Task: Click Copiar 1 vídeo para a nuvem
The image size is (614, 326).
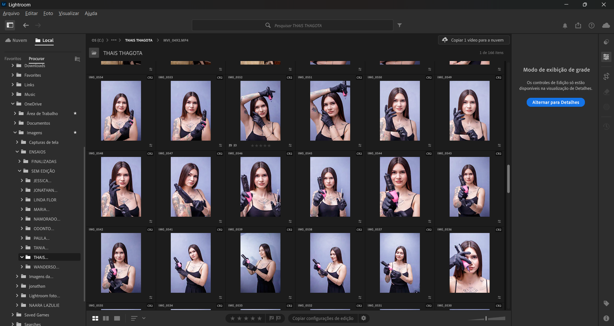Action: click(474, 40)
